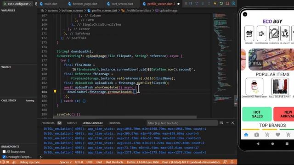Click profile_screen.dart breadcrumb segment
The width and height of the screenshot is (294, 165).
[x=102, y=11]
